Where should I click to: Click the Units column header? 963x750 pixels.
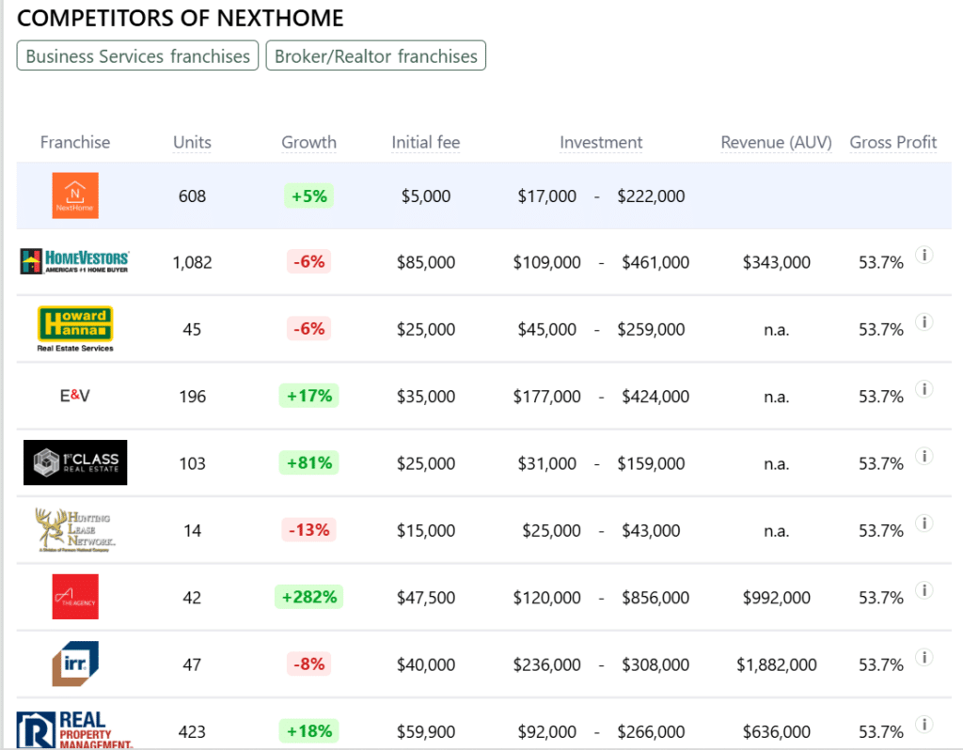(192, 143)
